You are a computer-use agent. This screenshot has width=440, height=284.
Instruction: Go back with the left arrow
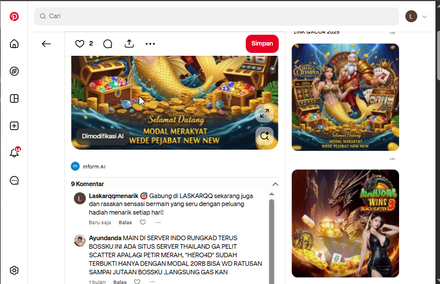tap(46, 44)
